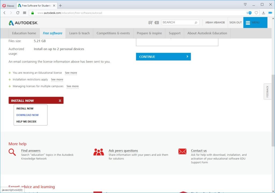Select the Free software tab
This screenshot has width=275, height=193.
pyautogui.click(x=53, y=33)
